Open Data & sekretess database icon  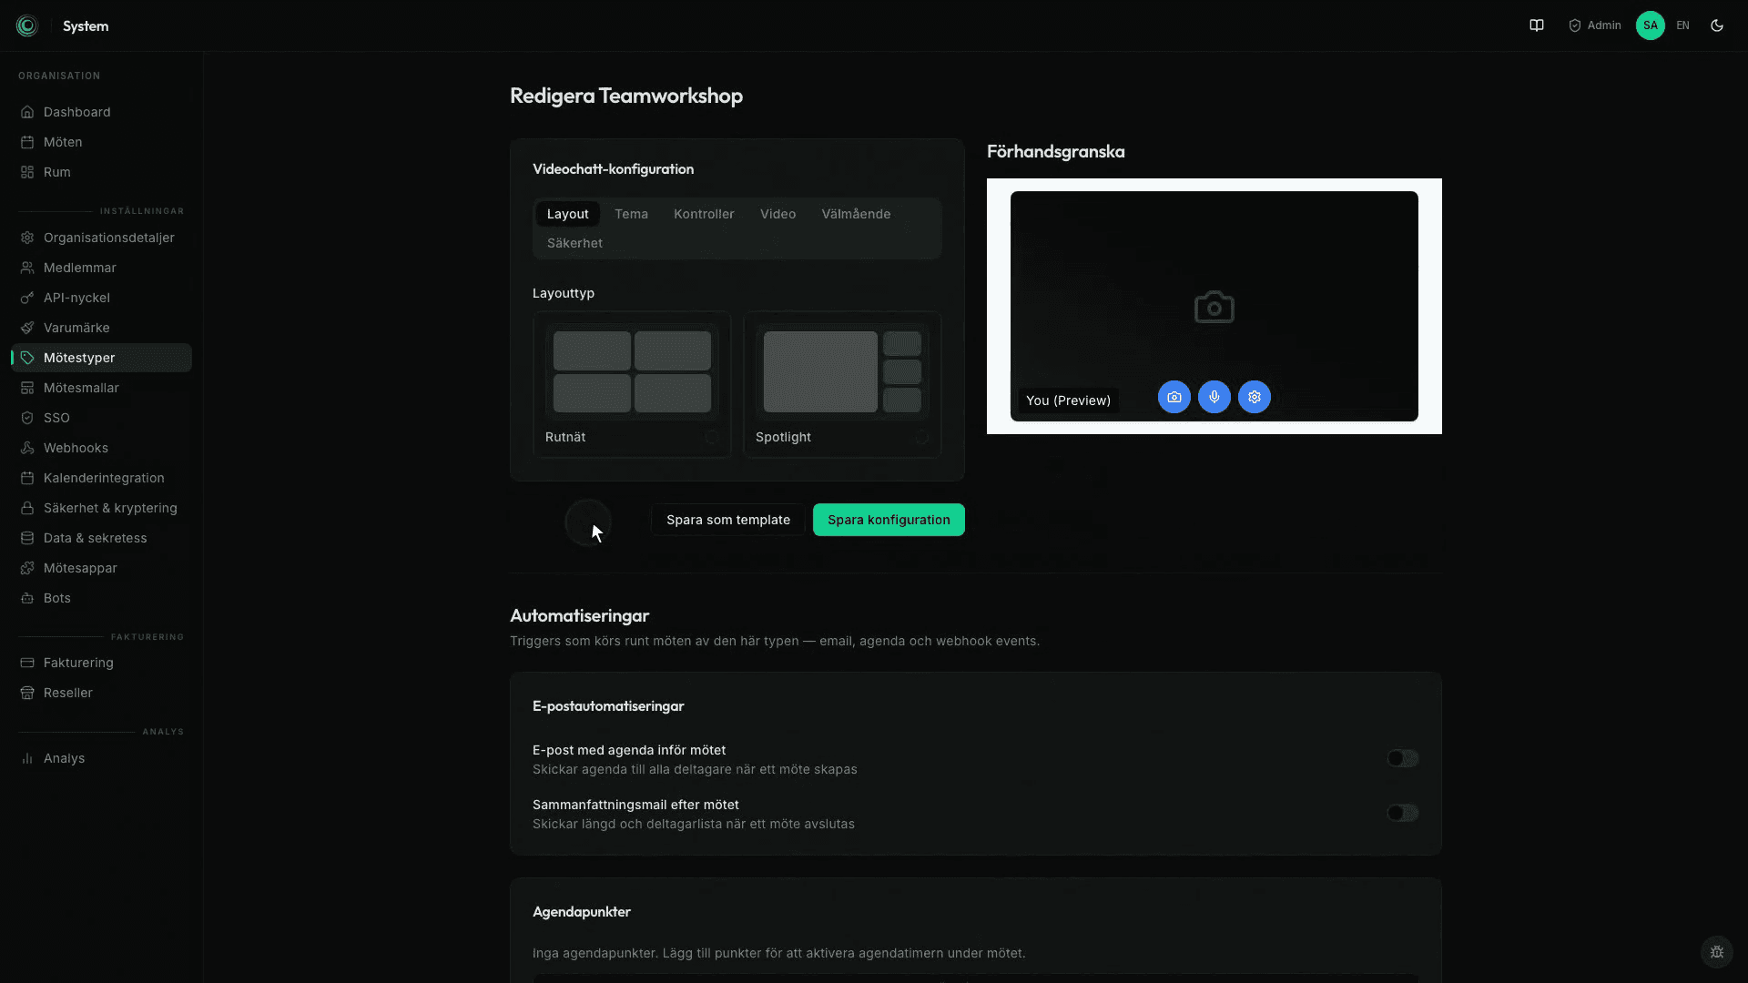coord(27,538)
